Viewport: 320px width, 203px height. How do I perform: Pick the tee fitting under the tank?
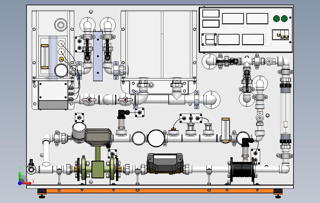[177, 99]
